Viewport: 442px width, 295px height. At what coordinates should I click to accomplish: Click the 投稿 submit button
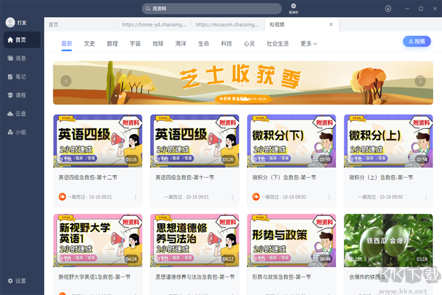pos(417,42)
